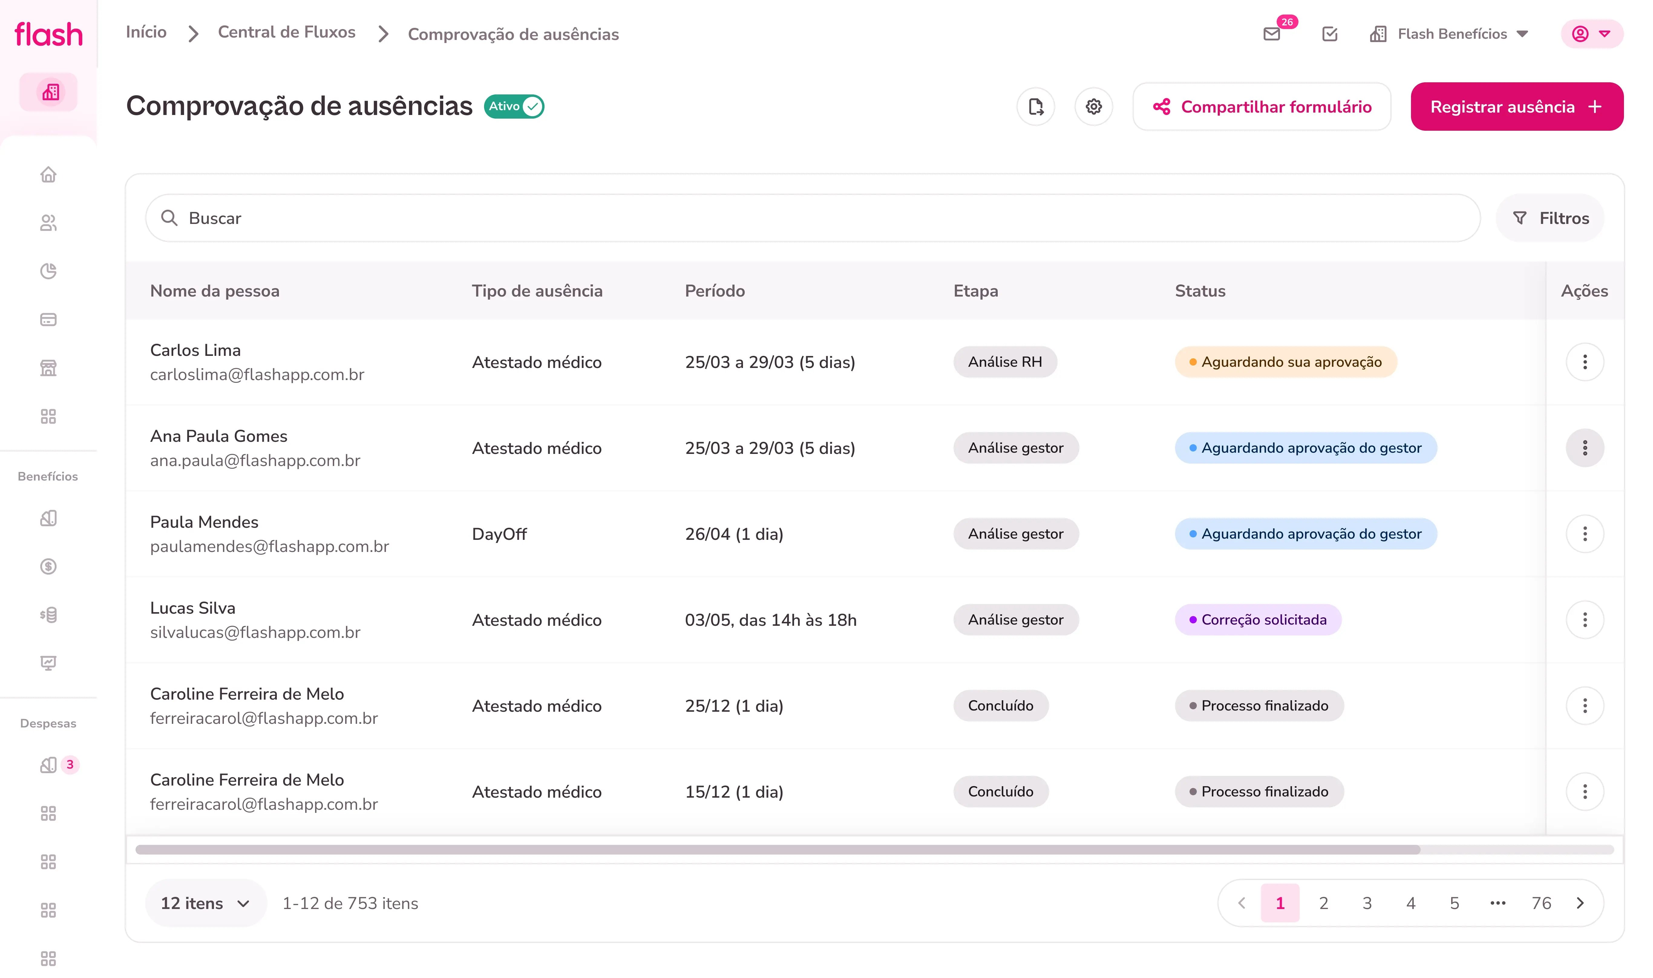Open the presentation chart icon under Benefícios
Screen dimensions: 1653x978
pyautogui.click(x=48, y=663)
